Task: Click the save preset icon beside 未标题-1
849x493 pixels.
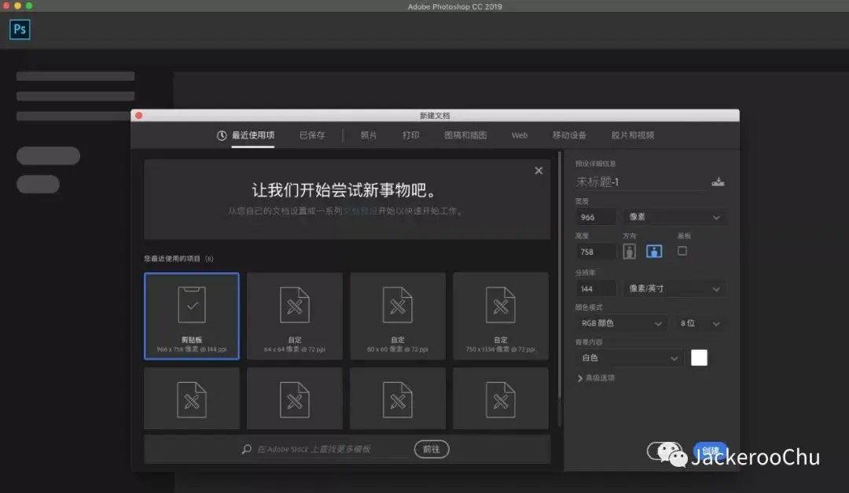Action: [x=718, y=182]
